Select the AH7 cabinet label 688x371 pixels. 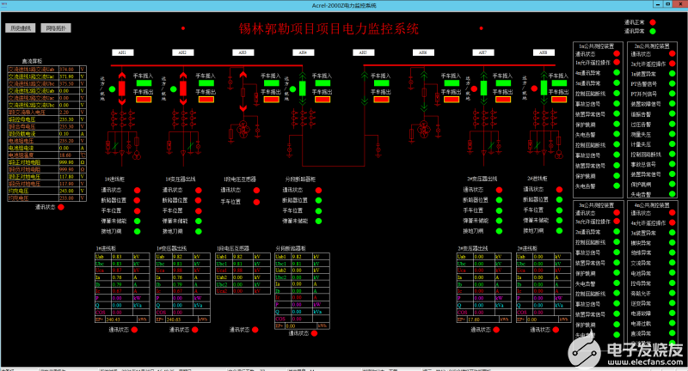pos(483,52)
